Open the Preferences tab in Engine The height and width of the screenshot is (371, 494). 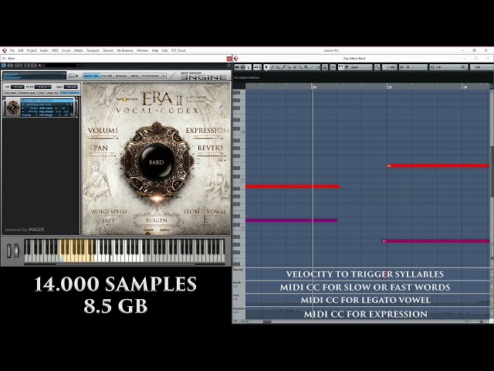click(x=150, y=76)
